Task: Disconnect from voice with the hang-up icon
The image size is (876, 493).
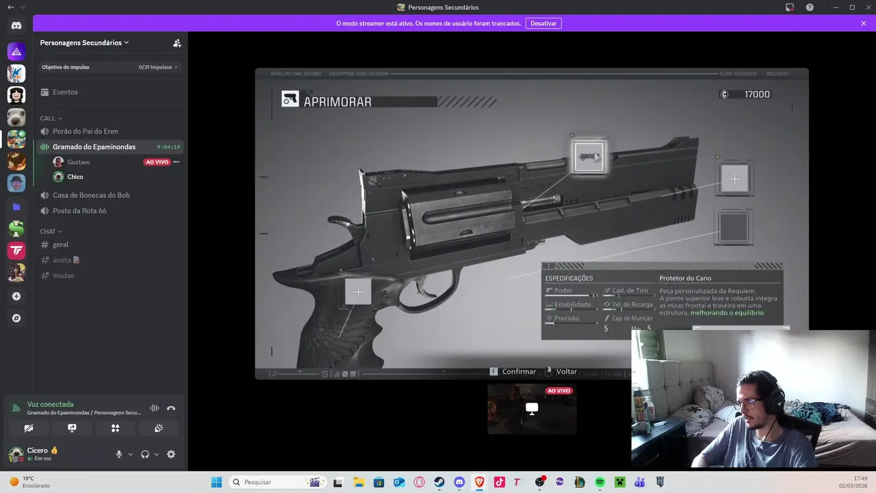Action: [x=171, y=408]
